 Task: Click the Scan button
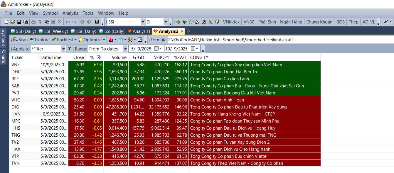tap(20, 40)
